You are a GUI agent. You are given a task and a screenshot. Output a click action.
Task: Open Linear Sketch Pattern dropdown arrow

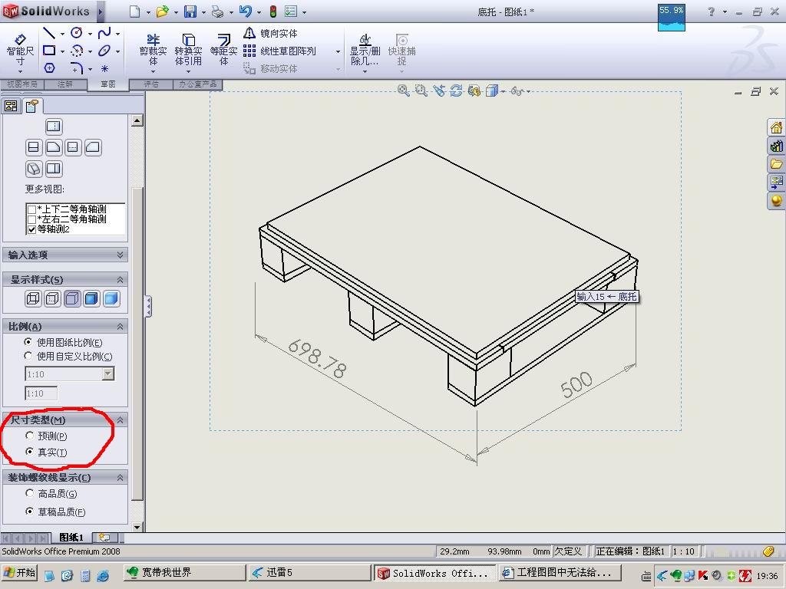point(338,51)
